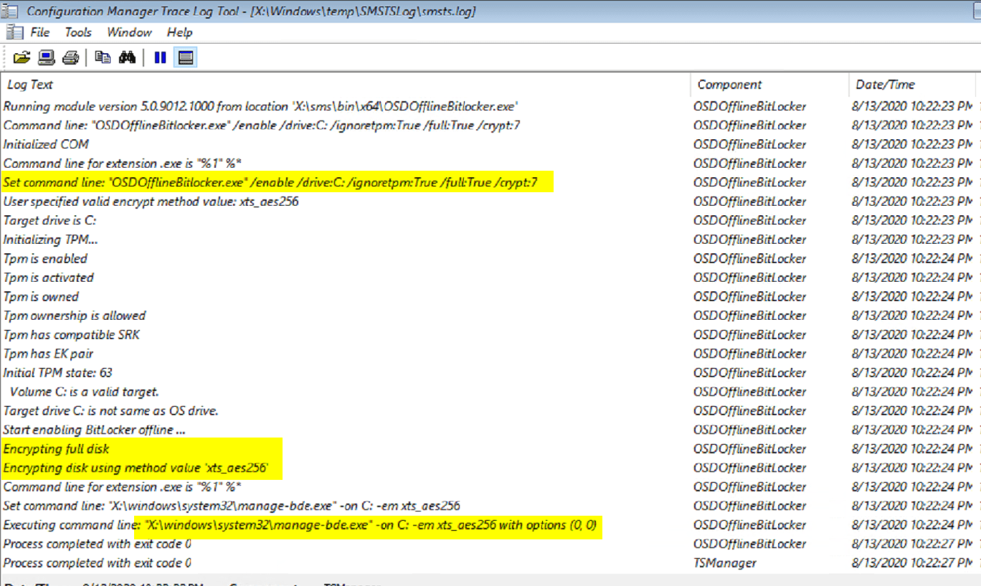Open the Help menu

(x=179, y=32)
